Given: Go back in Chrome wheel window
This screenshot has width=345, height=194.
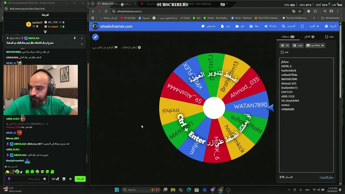Looking at the screenshot, I should tap(93, 11).
